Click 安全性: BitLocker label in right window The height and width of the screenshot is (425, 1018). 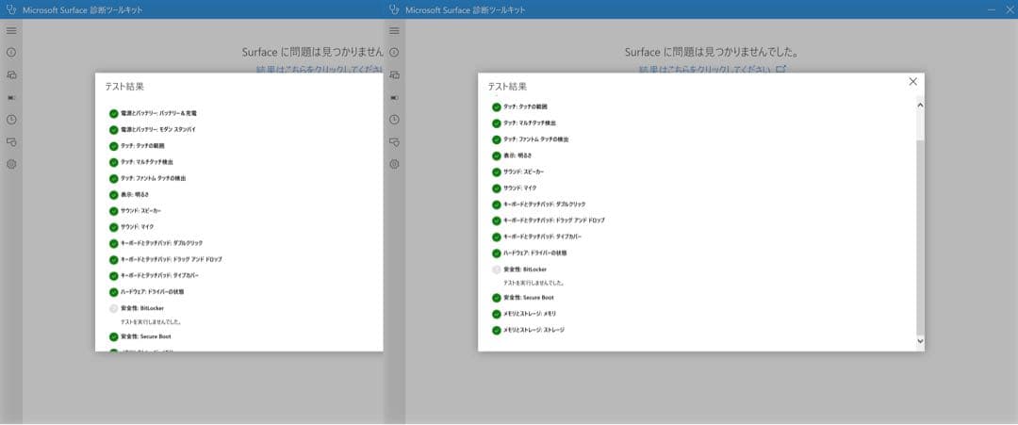pos(525,270)
